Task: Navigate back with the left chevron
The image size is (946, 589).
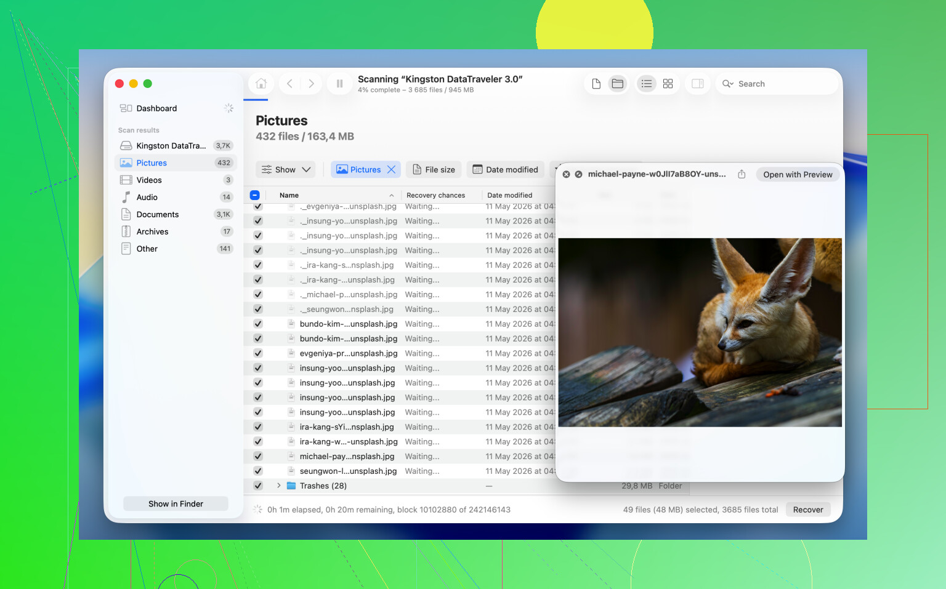Action: [289, 84]
